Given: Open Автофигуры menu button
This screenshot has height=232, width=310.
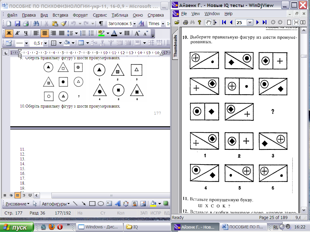Looking at the screenshot, I should coord(56,204).
